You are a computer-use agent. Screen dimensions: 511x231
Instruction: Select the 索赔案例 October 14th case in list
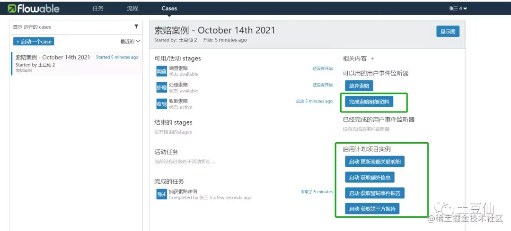(x=77, y=63)
